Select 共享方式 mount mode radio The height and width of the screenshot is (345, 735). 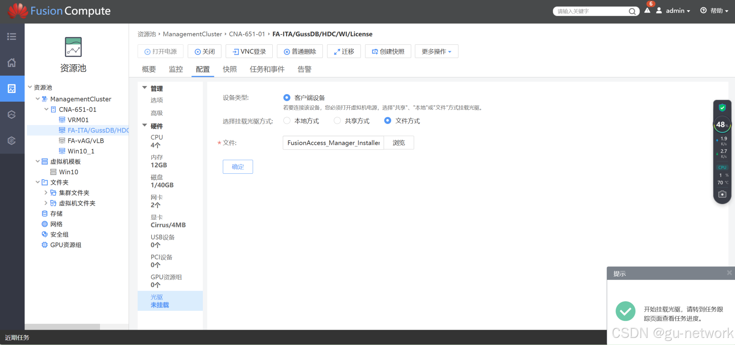337,121
